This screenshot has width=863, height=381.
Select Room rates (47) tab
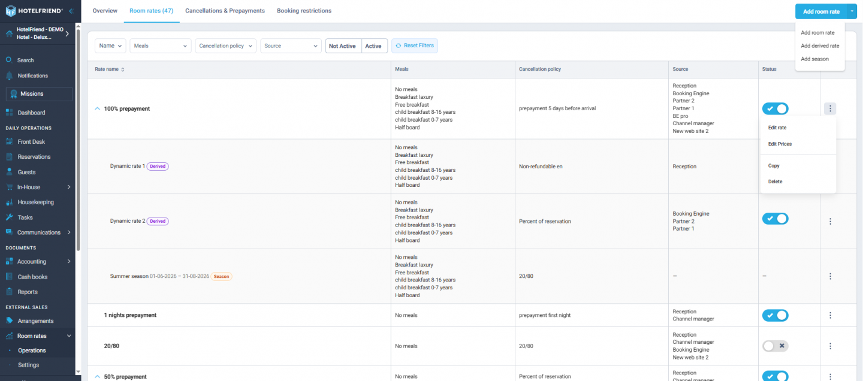coord(152,11)
